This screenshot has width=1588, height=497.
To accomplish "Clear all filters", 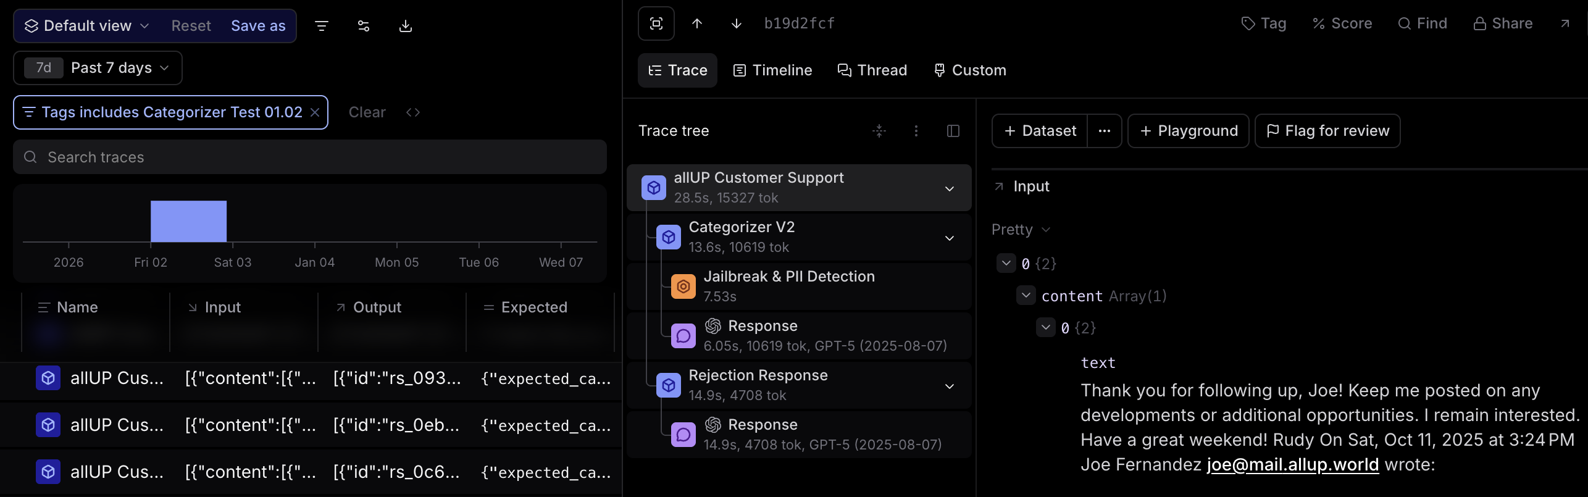I will coord(367,112).
